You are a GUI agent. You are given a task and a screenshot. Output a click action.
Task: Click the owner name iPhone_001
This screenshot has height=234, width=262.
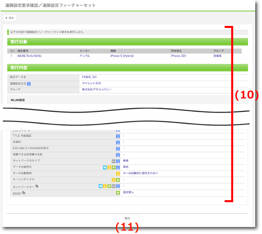pyautogui.click(x=178, y=56)
